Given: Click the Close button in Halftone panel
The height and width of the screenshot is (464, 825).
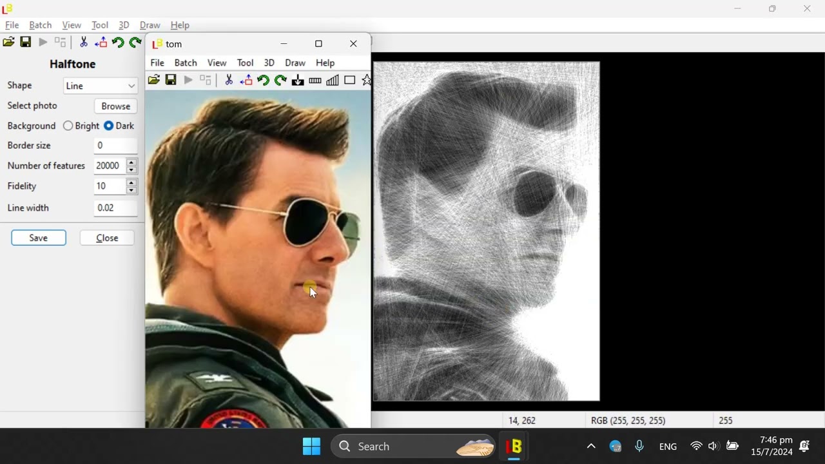Looking at the screenshot, I should 107,238.
